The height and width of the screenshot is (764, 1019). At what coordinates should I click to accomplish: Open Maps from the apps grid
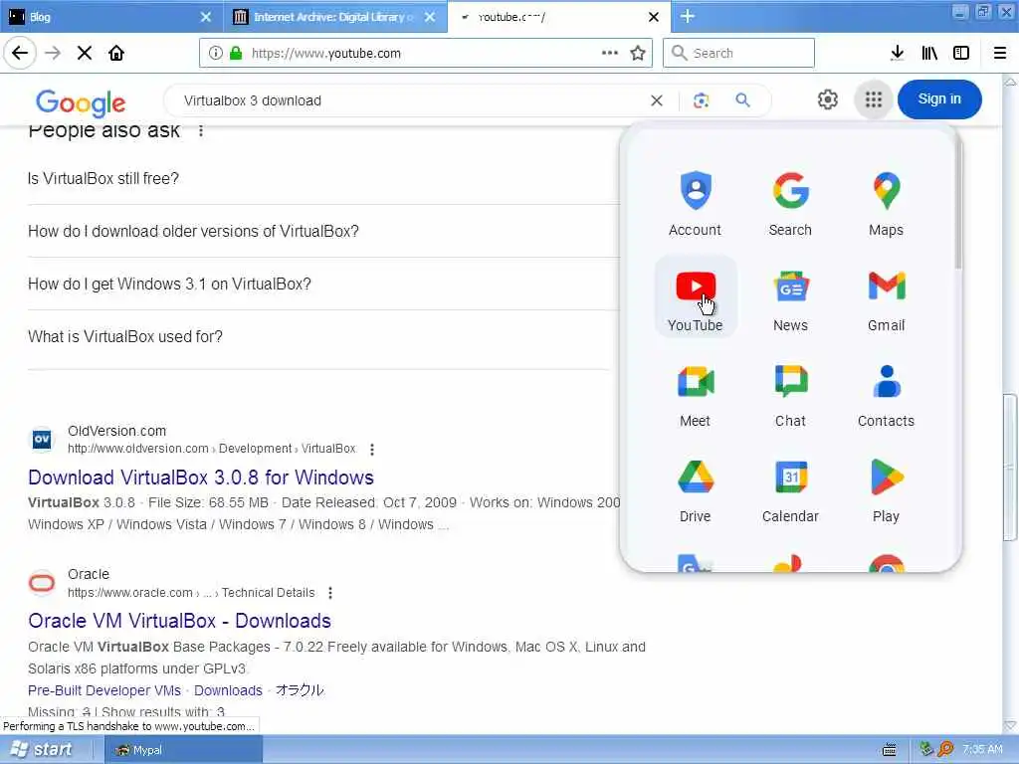886,203
